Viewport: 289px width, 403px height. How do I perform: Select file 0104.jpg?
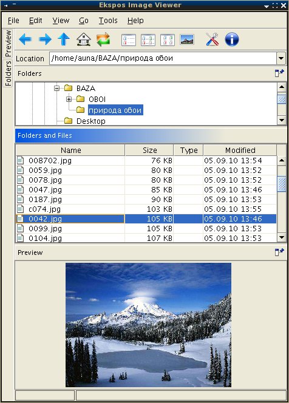pos(45,239)
